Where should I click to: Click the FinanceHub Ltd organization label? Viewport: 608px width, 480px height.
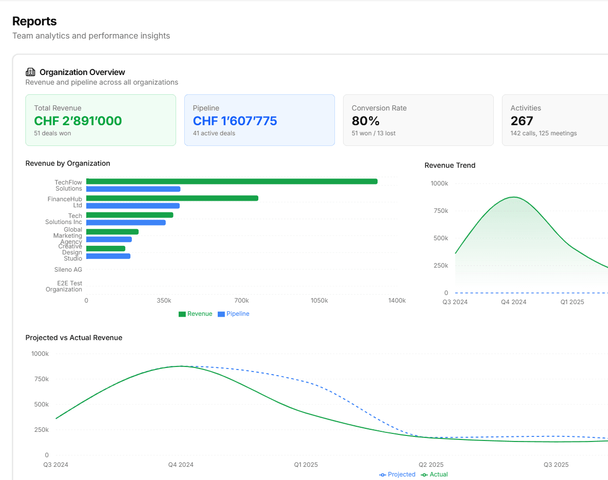(x=65, y=202)
